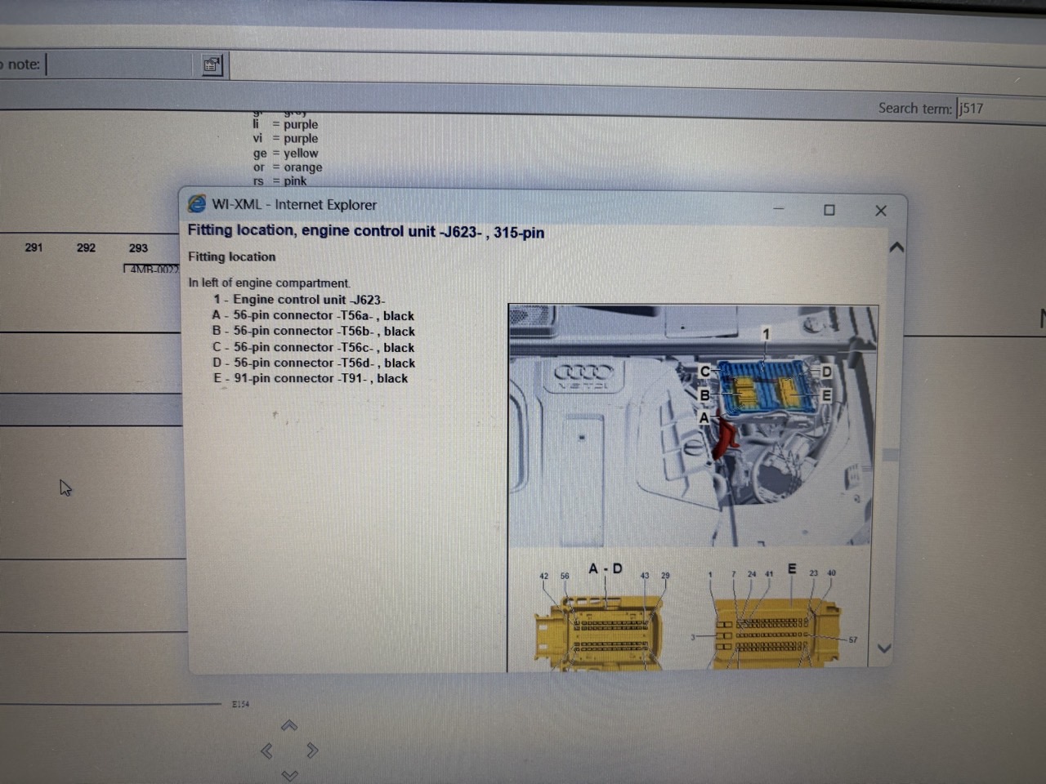Click into the note input field
The width and height of the screenshot is (1046, 784).
(121, 65)
